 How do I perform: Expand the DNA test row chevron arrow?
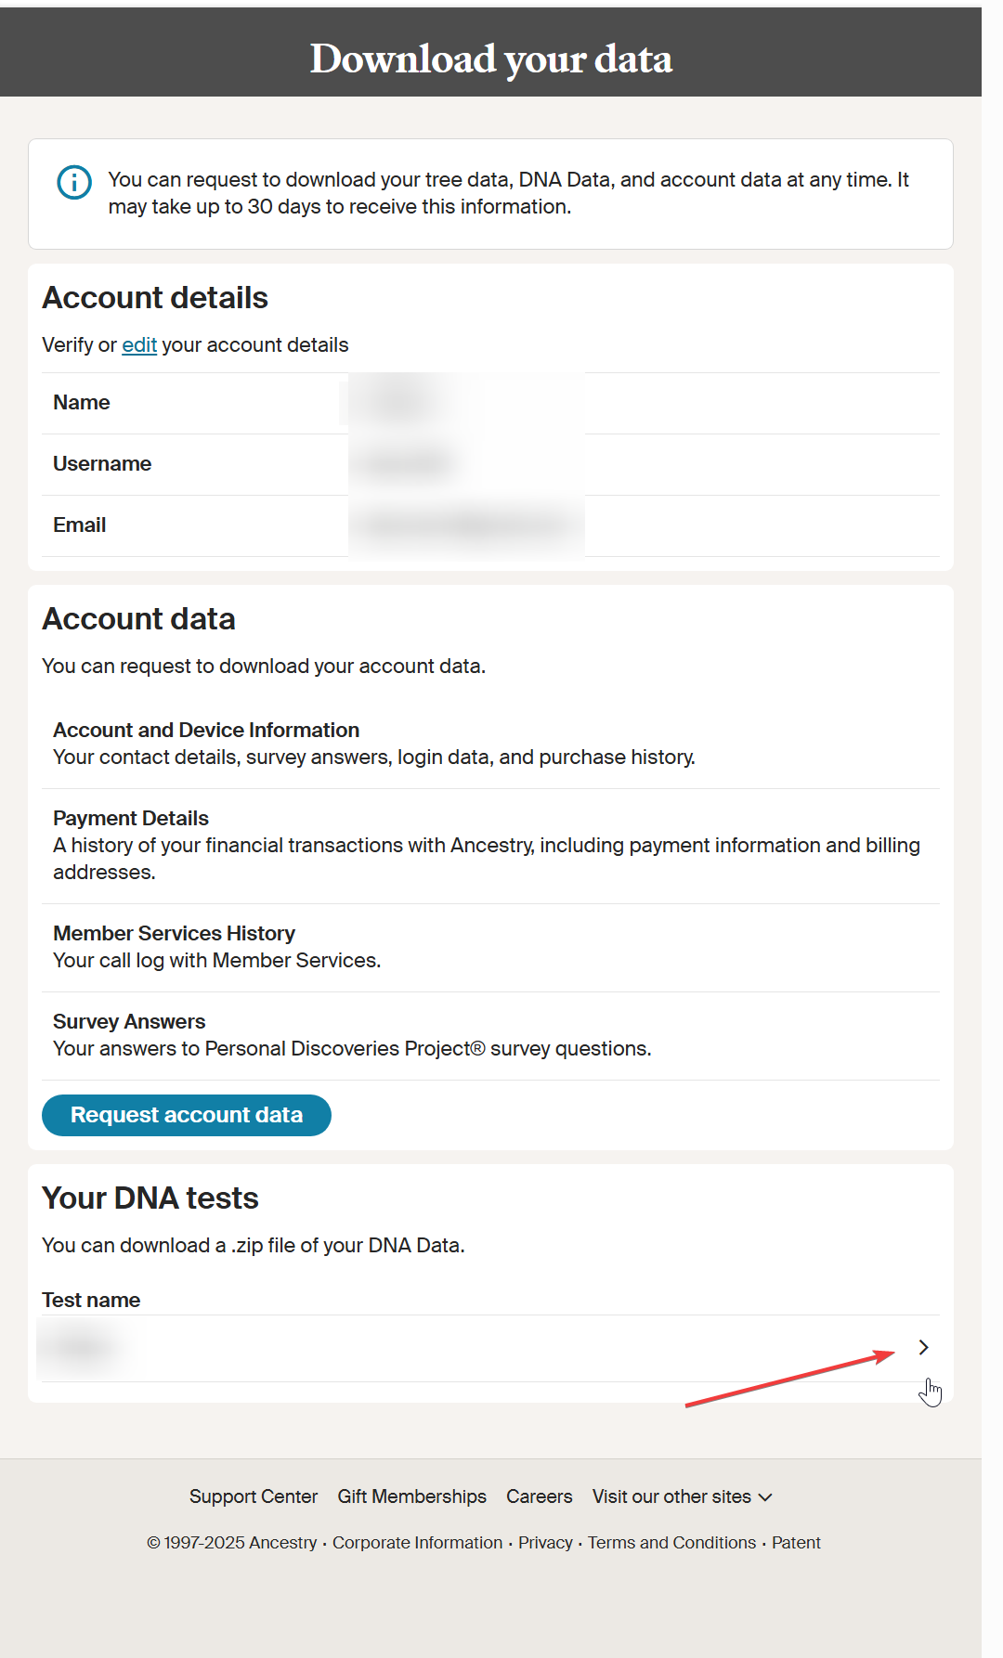(923, 1347)
